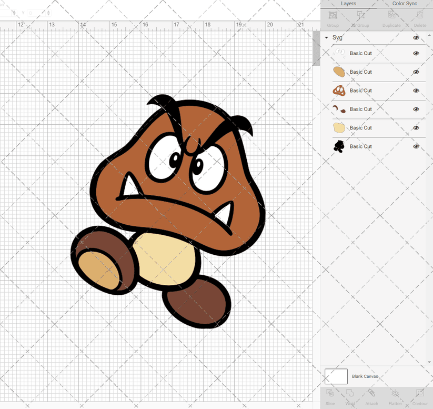Switch to the Color Sync tab
Screen dimensions: 433x409
click(x=405, y=4)
